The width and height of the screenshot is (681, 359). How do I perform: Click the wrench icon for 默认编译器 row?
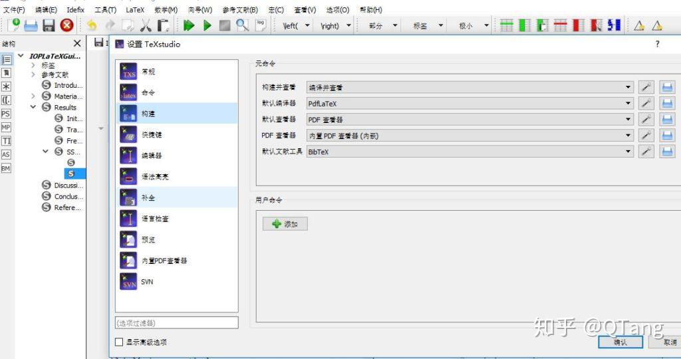[646, 104]
